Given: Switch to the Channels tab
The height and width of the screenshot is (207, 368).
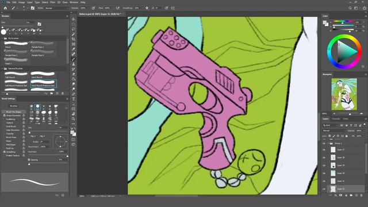Looking at the screenshot, I should (336, 119).
